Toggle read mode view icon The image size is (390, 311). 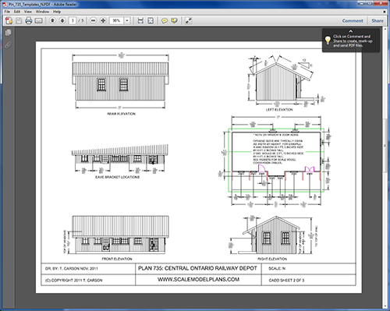(x=189, y=20)
